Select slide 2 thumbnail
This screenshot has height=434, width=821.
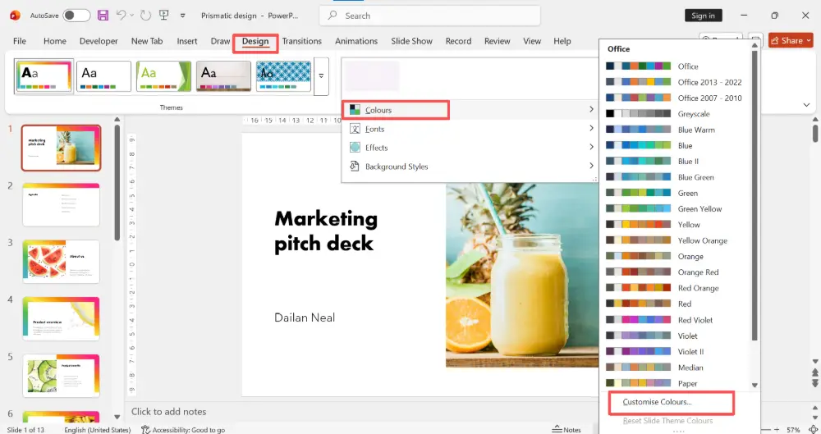pyautogui.click(x=62, y=204)
